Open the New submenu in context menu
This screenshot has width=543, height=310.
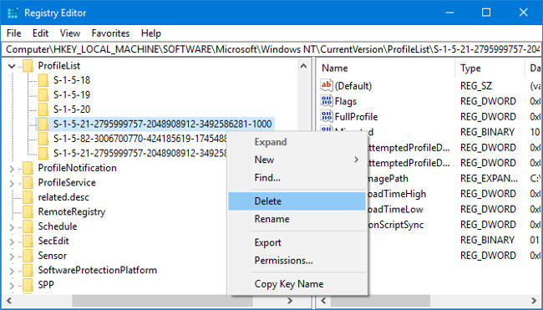pos(297,160)
